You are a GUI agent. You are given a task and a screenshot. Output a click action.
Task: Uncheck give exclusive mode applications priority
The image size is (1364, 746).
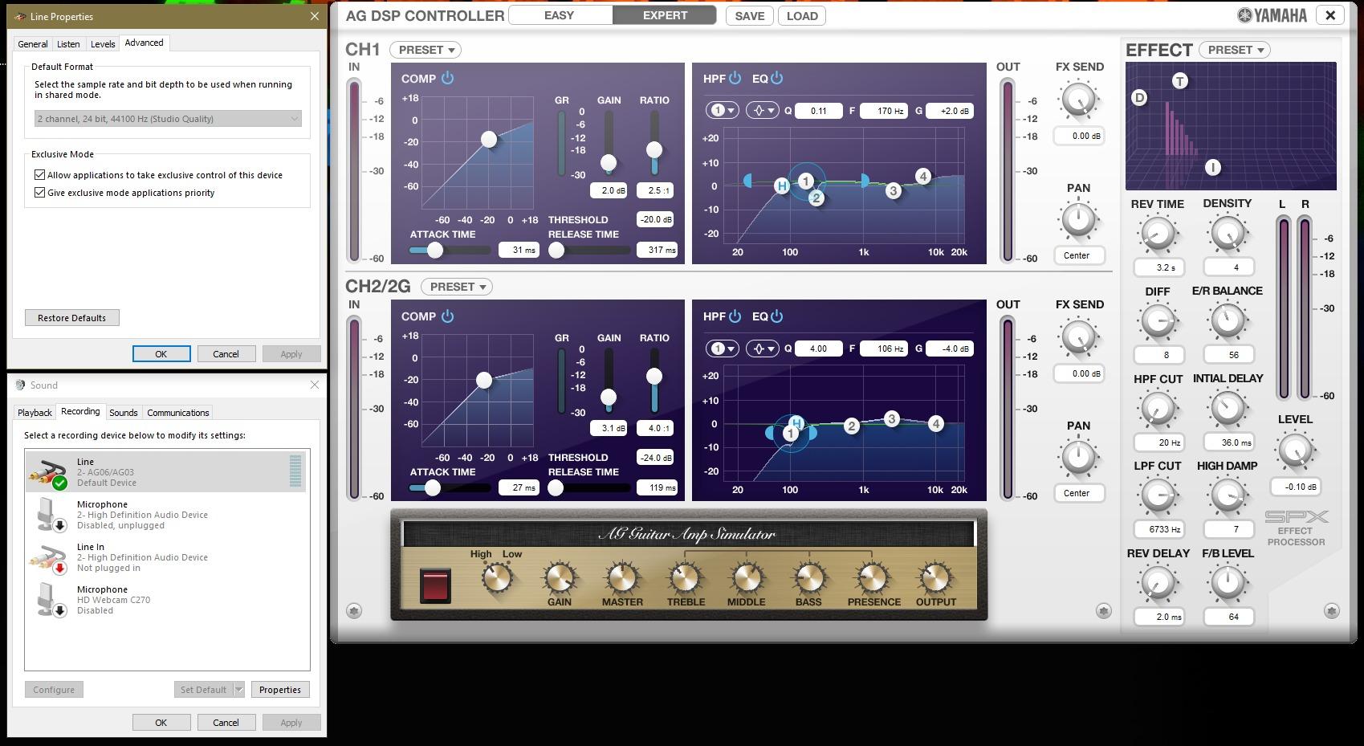[39, 193]
